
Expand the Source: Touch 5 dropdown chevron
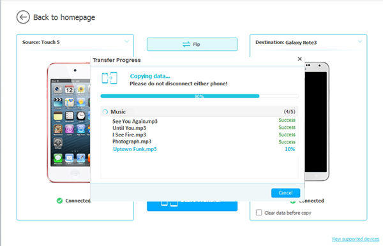coord(127,41)
